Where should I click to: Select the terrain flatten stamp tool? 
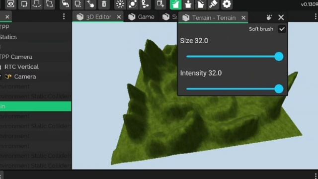188,4
